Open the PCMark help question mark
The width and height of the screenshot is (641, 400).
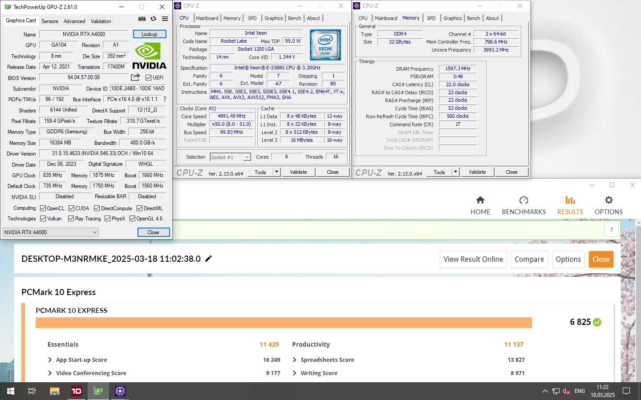(612, 230)
